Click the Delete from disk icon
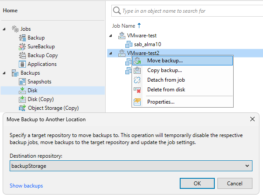Image resolution: width=263 pixels, height=195 pixels. click(x=137, y=90)
